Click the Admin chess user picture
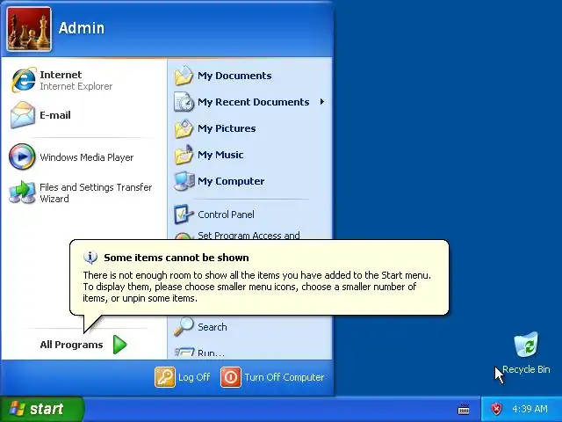The image size is (562, 422). pyautogui.click(x=29, y=29)
